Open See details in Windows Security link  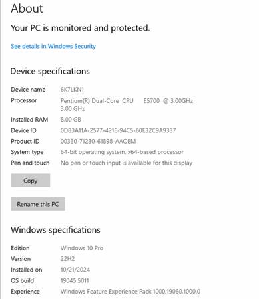53,46
